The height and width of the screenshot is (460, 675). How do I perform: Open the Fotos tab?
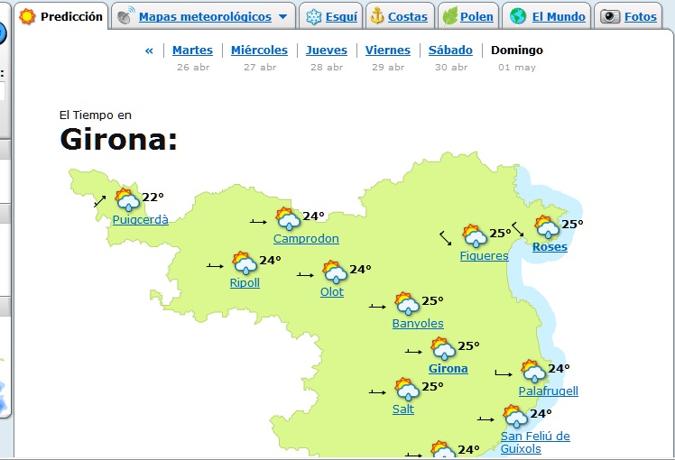coord(630,17)
